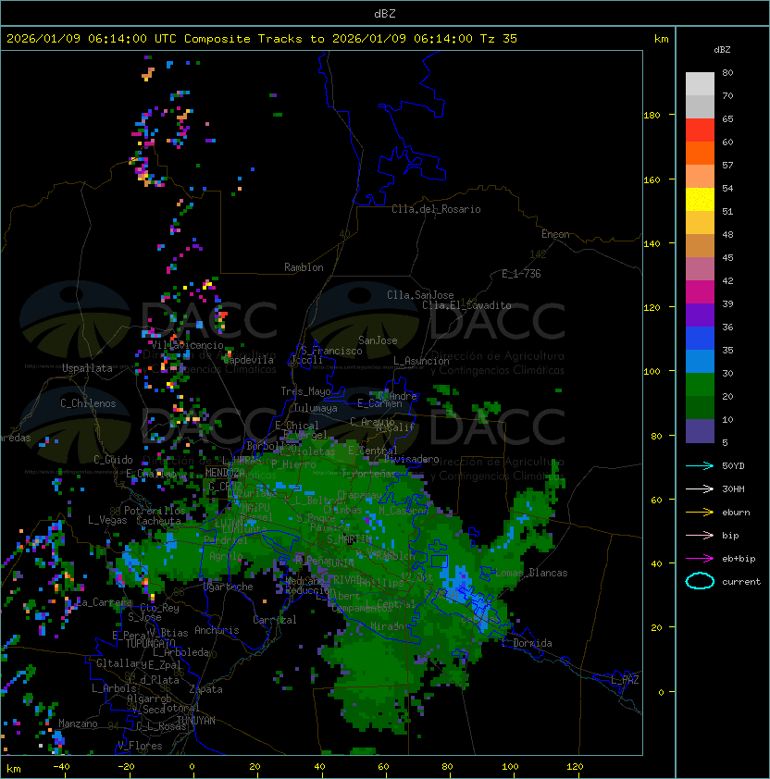Click the 'La_Carrera' label on map
The width and height of the screenshot is (770, 779).
pos(104,602)
